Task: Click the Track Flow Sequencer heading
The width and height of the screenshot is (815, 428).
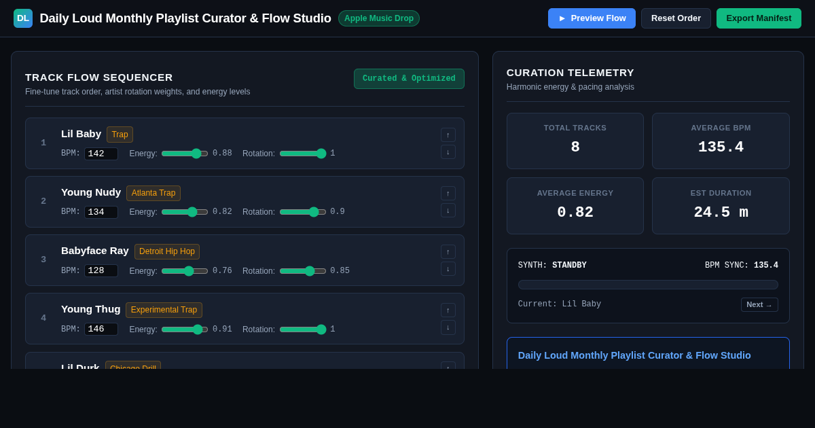Action: 99,77
